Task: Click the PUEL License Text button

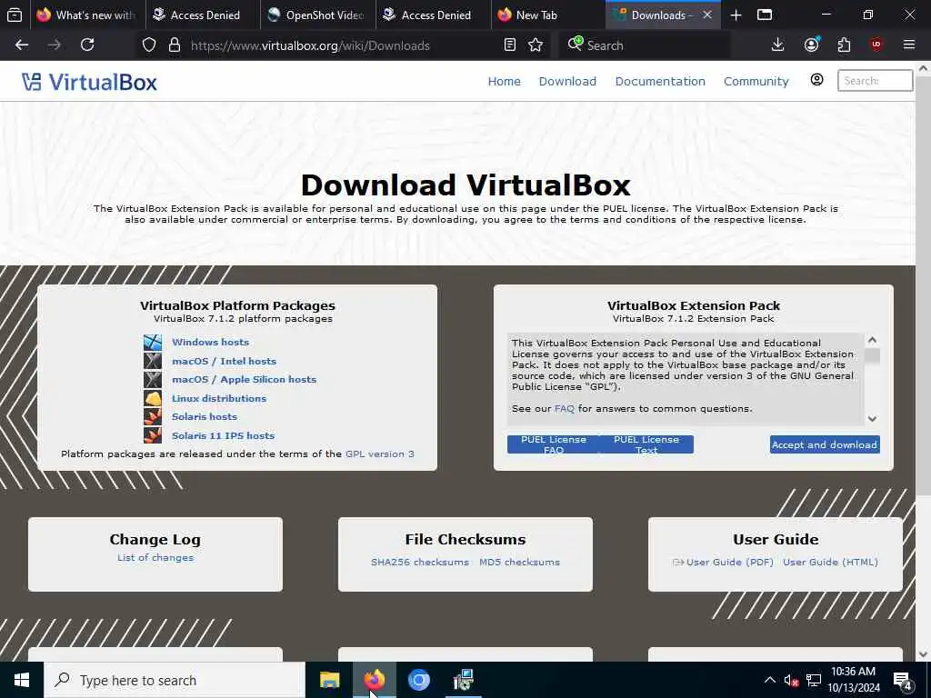Action: [646, 444]
